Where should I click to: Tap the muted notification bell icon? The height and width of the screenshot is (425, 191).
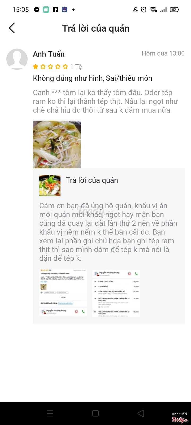tap(136, 10)
